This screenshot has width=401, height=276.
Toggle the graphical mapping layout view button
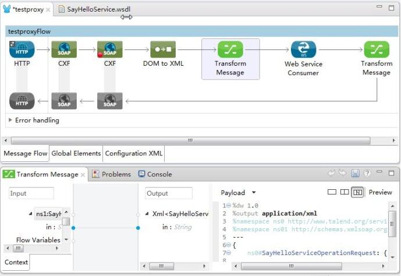(357, 192)
